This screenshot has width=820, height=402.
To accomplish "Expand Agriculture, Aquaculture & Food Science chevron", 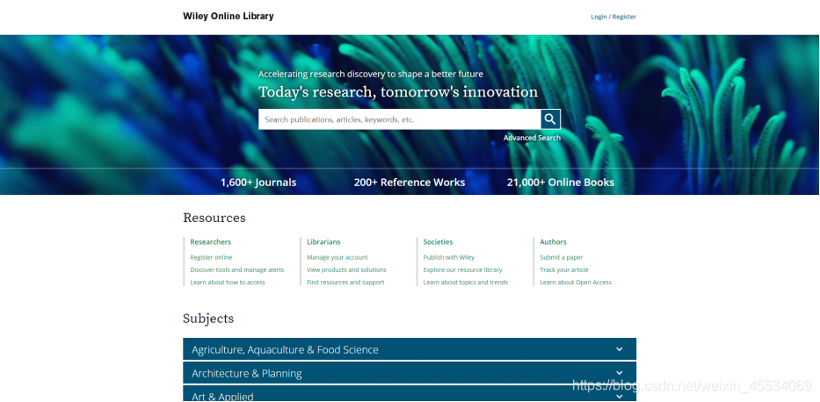I will [620, 349].
